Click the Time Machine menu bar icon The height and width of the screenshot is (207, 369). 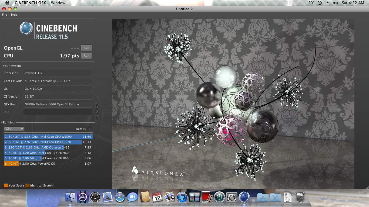pyautogui.click(x=320, y=3)
